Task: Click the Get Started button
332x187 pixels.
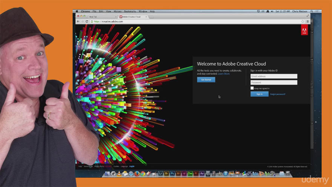Action: point(206,79)
